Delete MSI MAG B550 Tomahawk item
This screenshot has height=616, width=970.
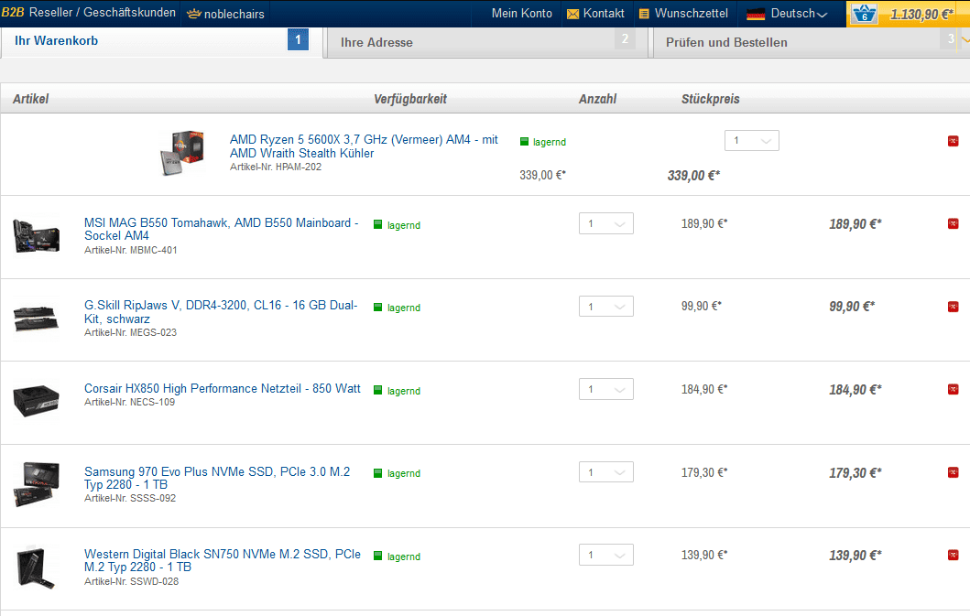point(953,224)
